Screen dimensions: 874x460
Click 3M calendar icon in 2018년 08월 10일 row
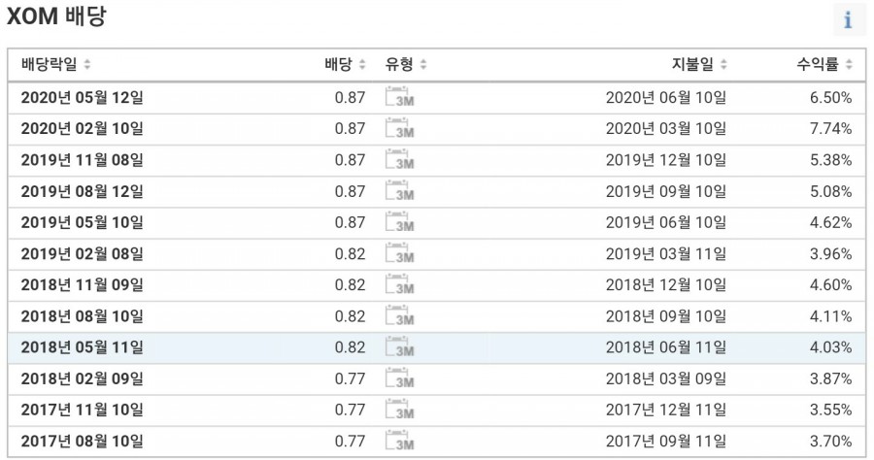coord(400,315)
